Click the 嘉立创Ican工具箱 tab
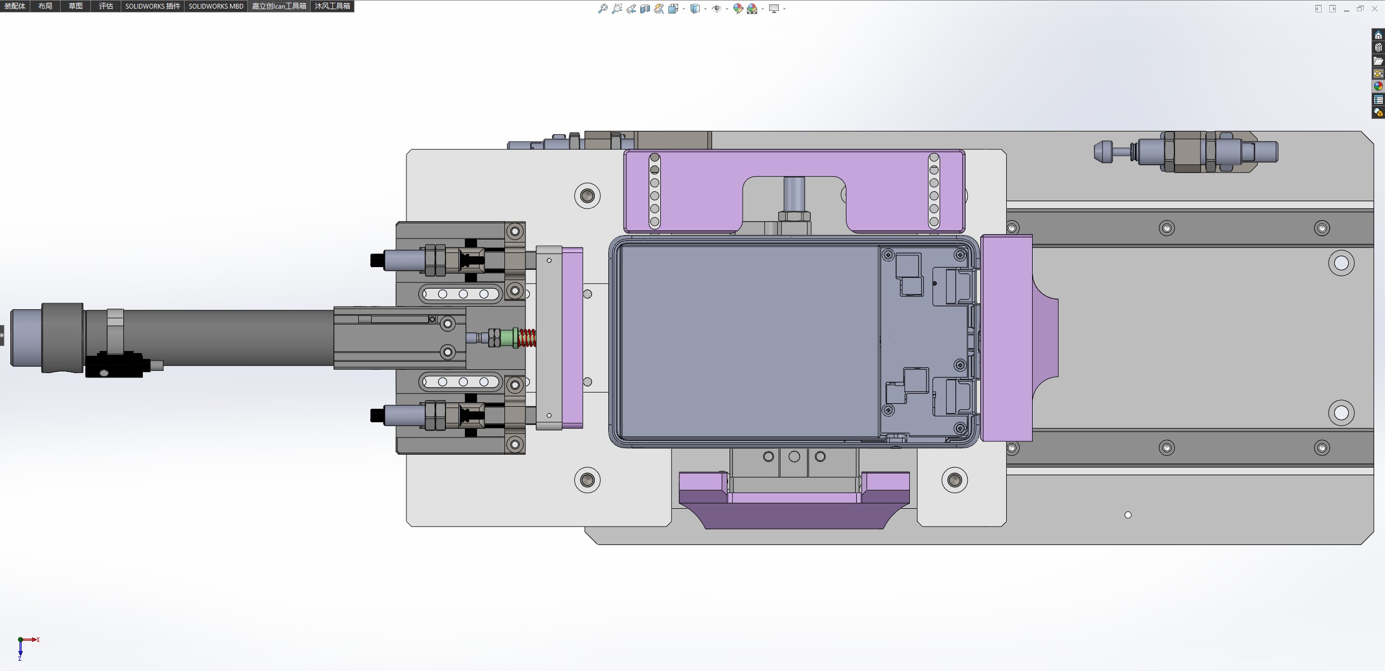This screenshot has height=671, width=1385. [x=279, y=6]
